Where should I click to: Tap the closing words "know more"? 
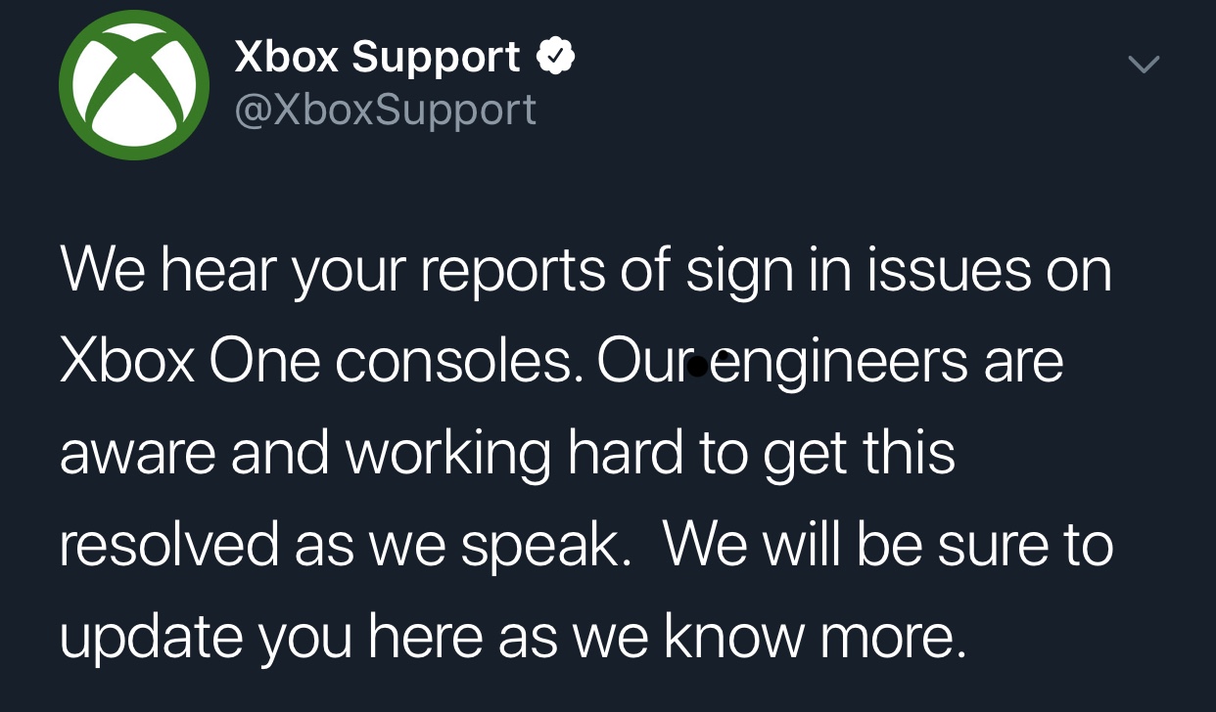[809, 636]
